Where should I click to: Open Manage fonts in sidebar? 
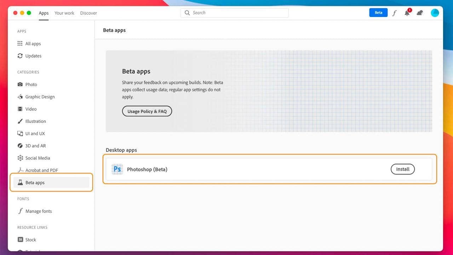pyautogui.click(x=38, y=211)
